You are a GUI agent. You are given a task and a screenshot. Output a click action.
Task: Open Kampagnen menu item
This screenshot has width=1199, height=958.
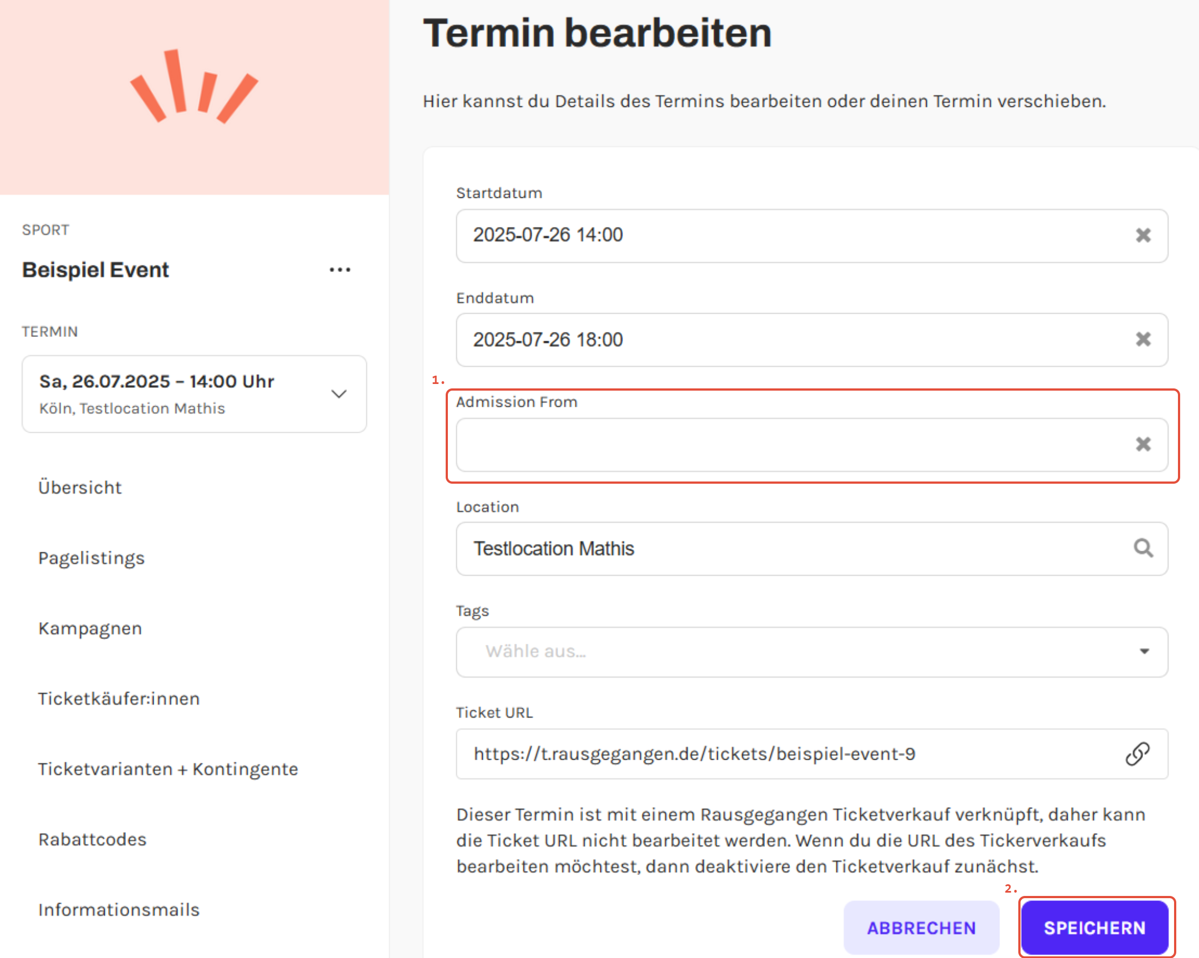[x=90, y=628]
